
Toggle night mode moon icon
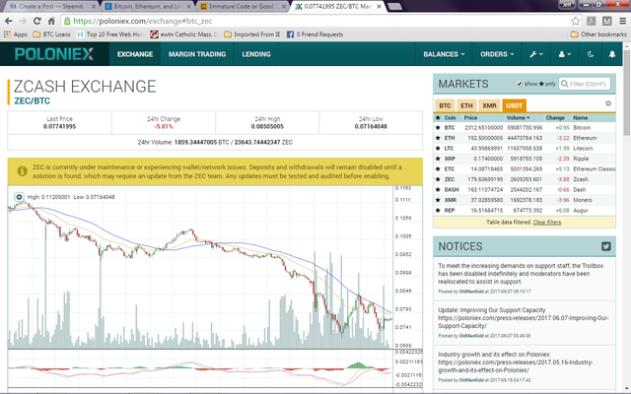coord(591,54)
